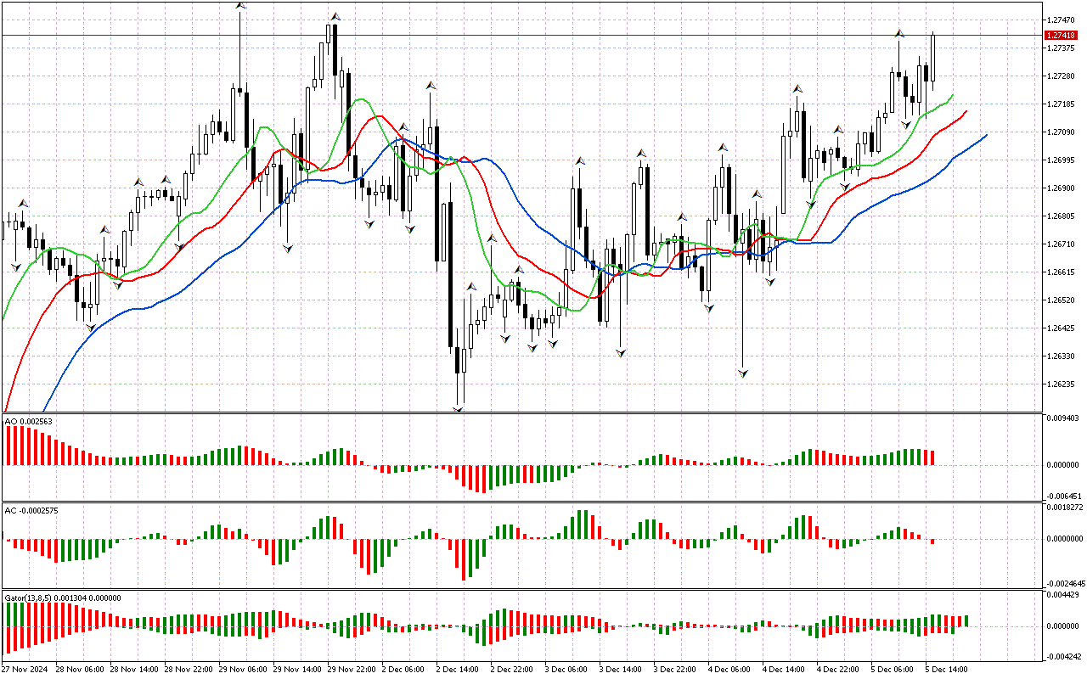Click the down fractal arrow under the chart's lowest candle
The width and height of the screenshot is (1087, 679).
pos(459,409)
